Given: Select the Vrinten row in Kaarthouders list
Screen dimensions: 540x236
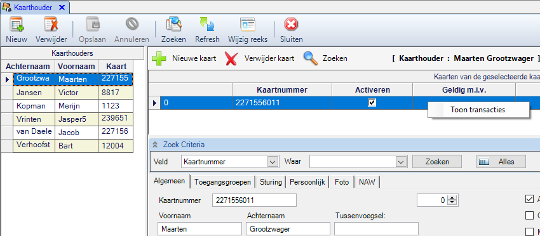Looking at the screenshot, I should pos(67,119).
